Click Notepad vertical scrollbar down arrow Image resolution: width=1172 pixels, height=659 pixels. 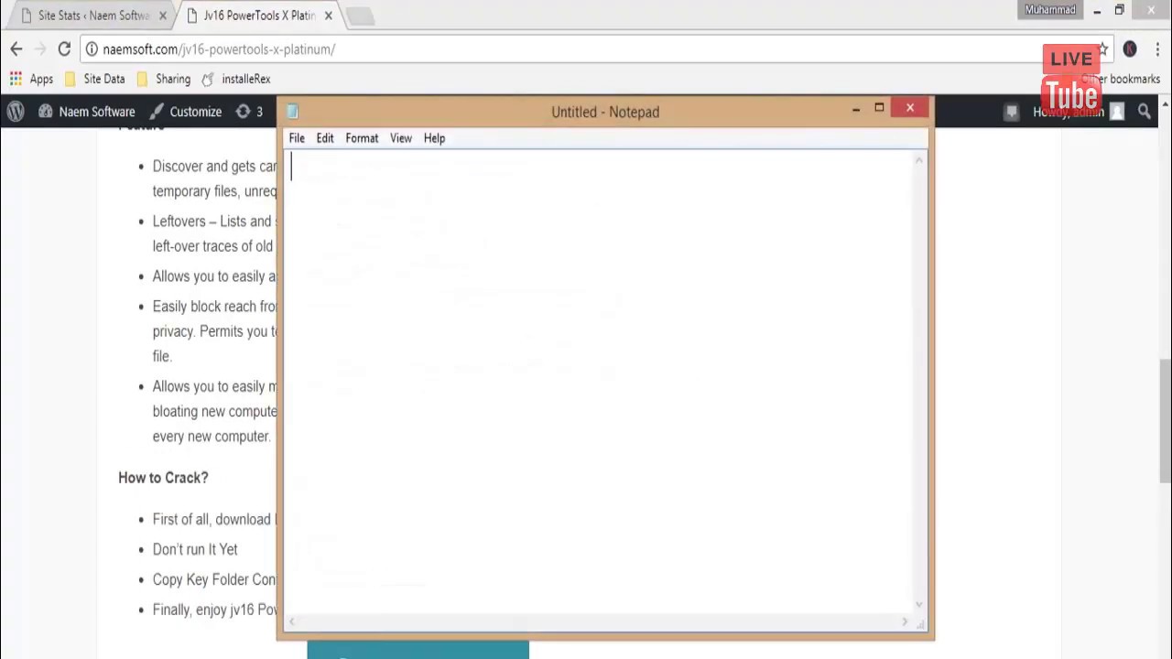point(919,605)
